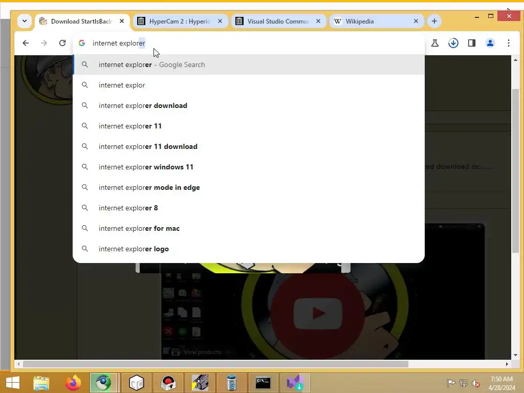
Task: Expand the tab search dropdown arrow
Action: tap(25, 21)
